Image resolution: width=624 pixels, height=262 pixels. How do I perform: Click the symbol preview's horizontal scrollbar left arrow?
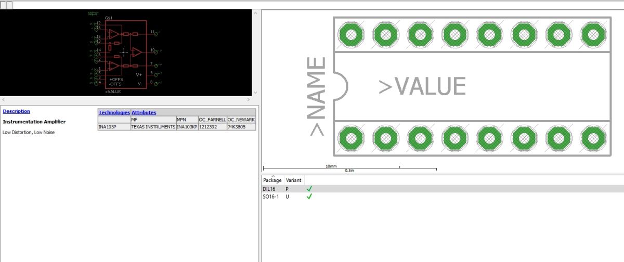pos(3,99)
